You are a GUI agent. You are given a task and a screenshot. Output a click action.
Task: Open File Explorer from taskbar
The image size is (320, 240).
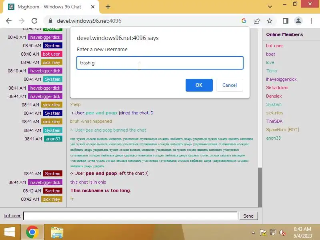[x=57, y=232]
